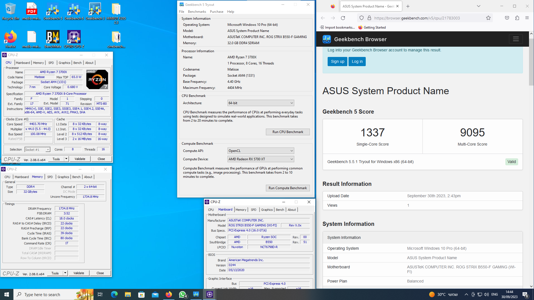Expand Tools dropdown arrow in top CPU-Z
The width and height of the screenshot is (534, 300).
[66, 159]
